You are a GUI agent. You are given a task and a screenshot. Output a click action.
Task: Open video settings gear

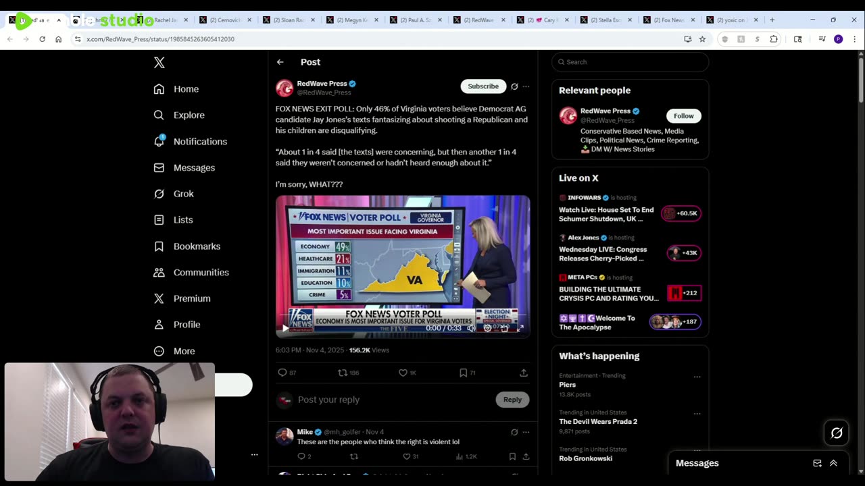487,328
